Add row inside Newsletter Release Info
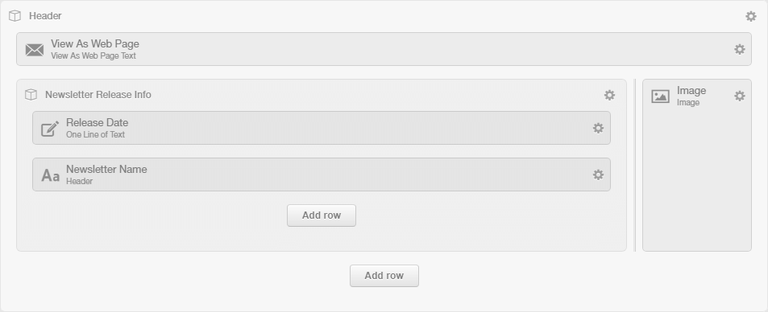The image size is (768, 312). point(322,216)
